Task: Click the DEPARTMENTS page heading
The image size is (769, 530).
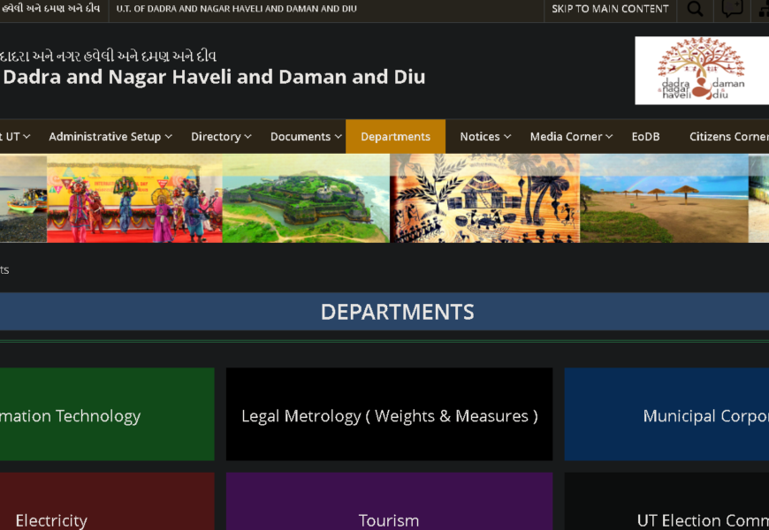Action: (x=397, y=312)
